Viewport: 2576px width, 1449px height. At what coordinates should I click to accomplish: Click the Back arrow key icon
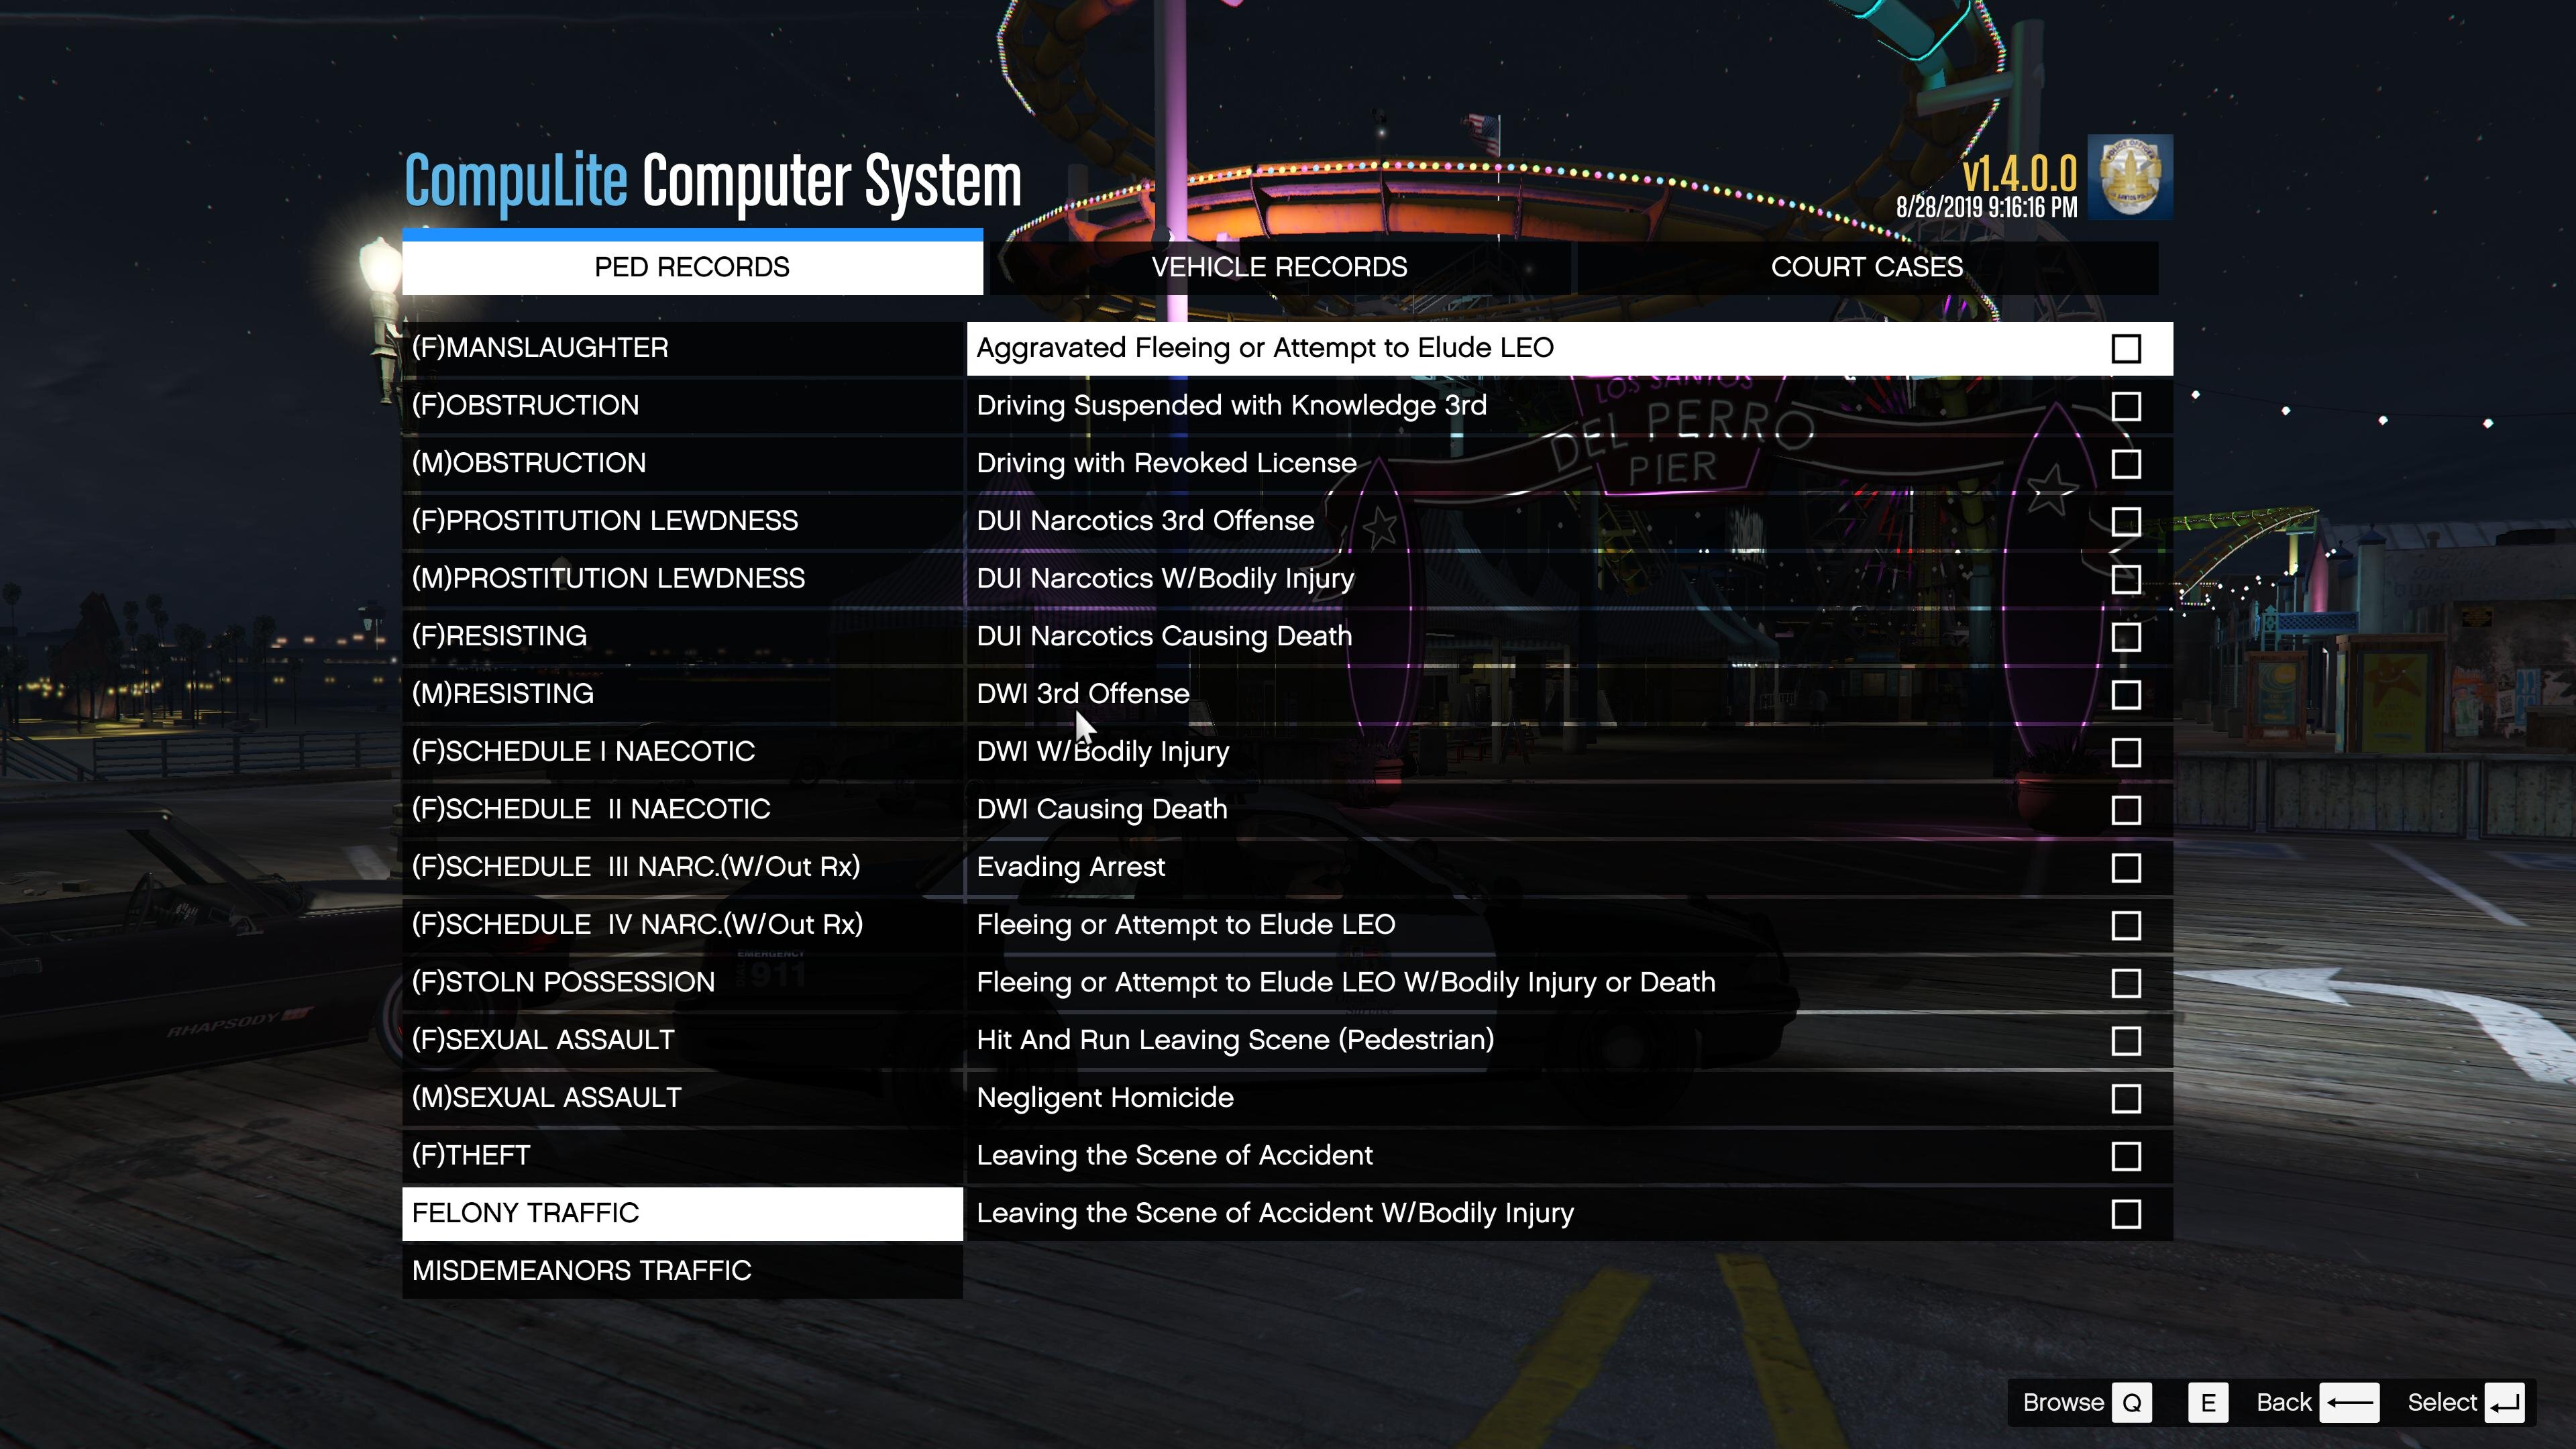coord(2348,1402)
